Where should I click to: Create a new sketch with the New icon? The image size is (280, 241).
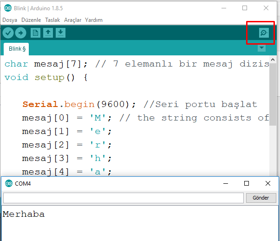[35, 33]
